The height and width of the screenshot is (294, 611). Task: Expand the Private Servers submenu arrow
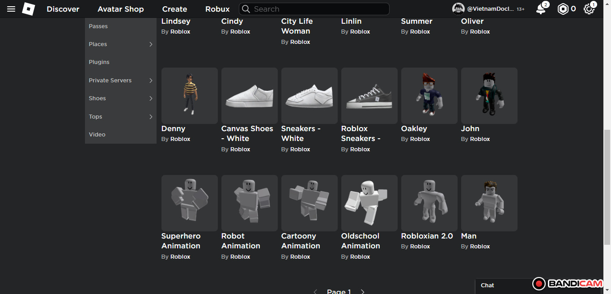pyautogui.click(x=151, y=81)
